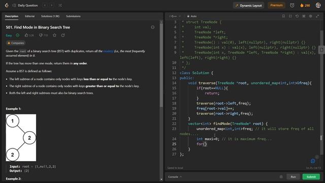Viewport: 325px width, 183px height.
Task: Click the editor bookmark icon
Action: click(283, 16)
